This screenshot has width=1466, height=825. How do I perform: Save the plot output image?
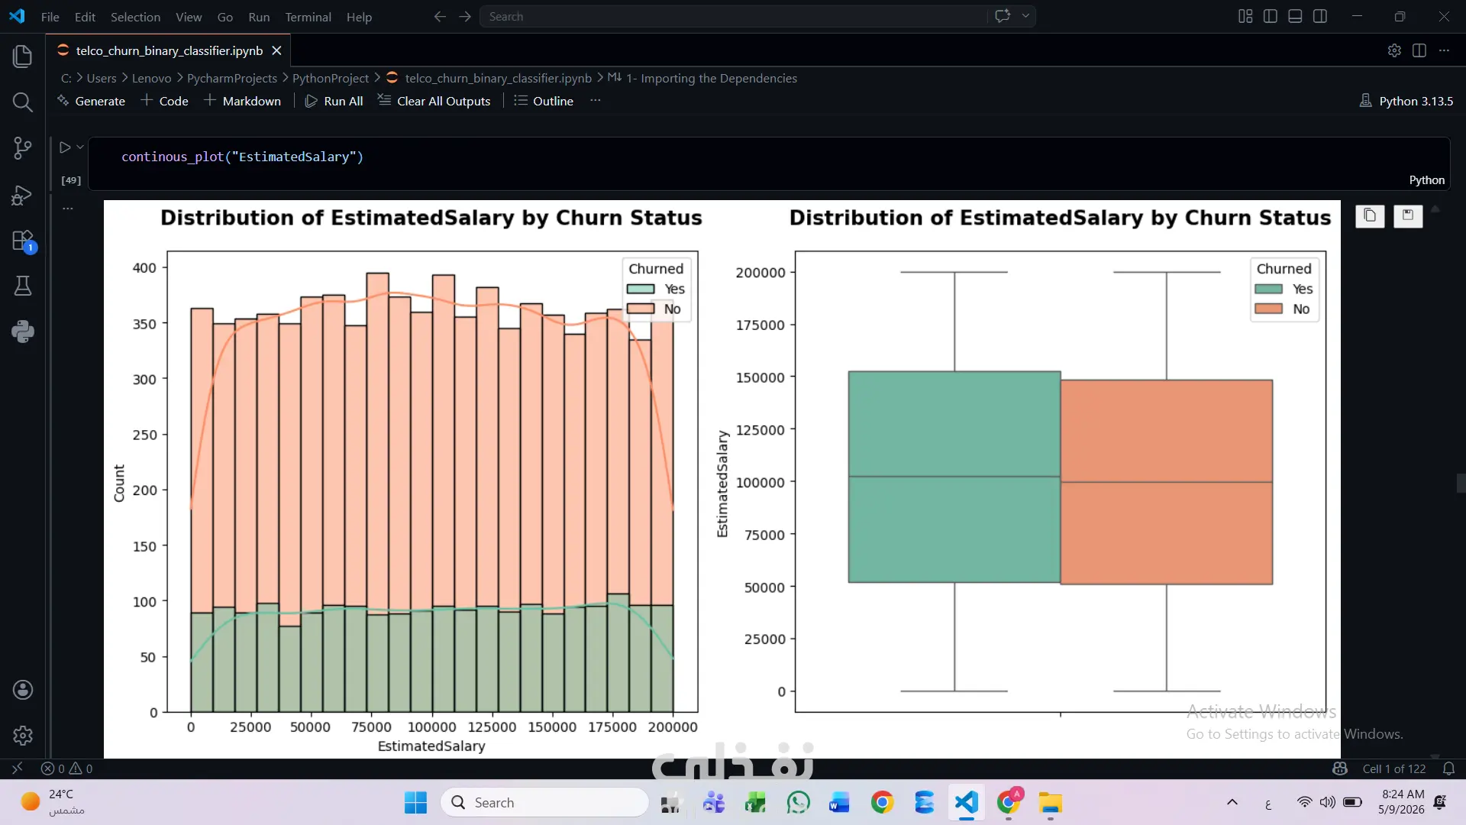(1408, 216)
